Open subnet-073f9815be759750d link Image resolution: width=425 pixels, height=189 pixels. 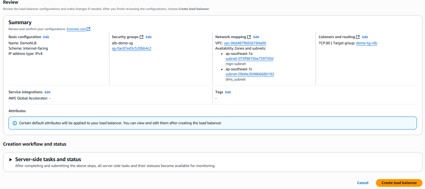coord(249,59)
